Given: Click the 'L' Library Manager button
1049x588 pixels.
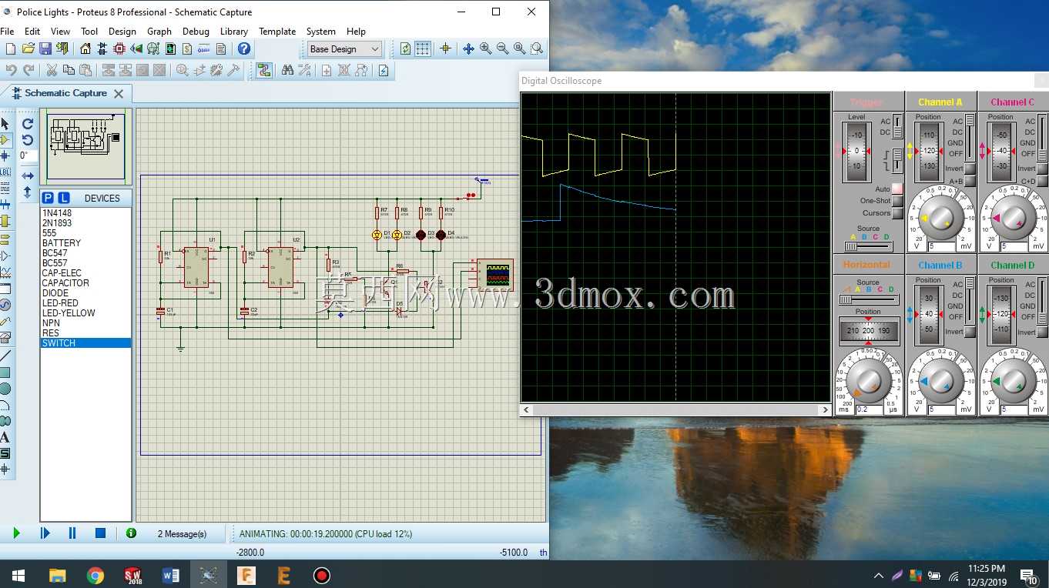Looking at the screenshot, I should (x=64, y=198).
